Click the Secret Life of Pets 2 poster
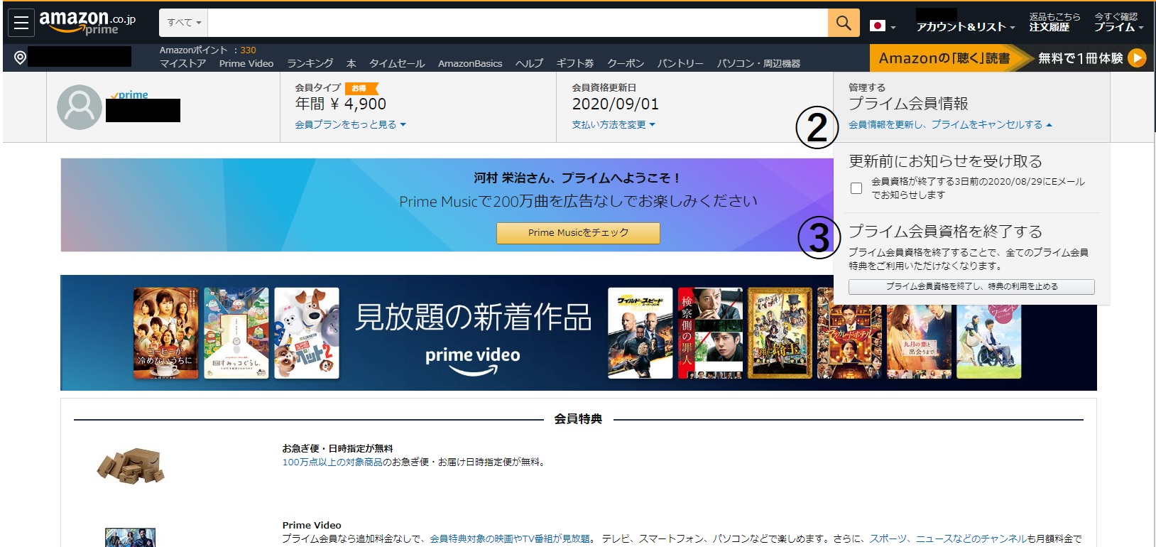Viewport: 1156px width, 547px height. [307, 333]
